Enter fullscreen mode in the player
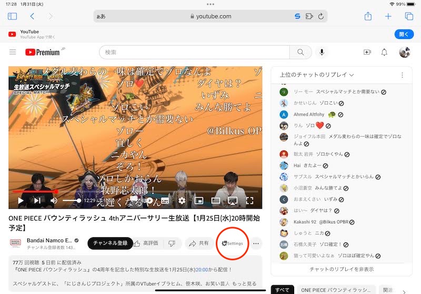 coord(250,200)
